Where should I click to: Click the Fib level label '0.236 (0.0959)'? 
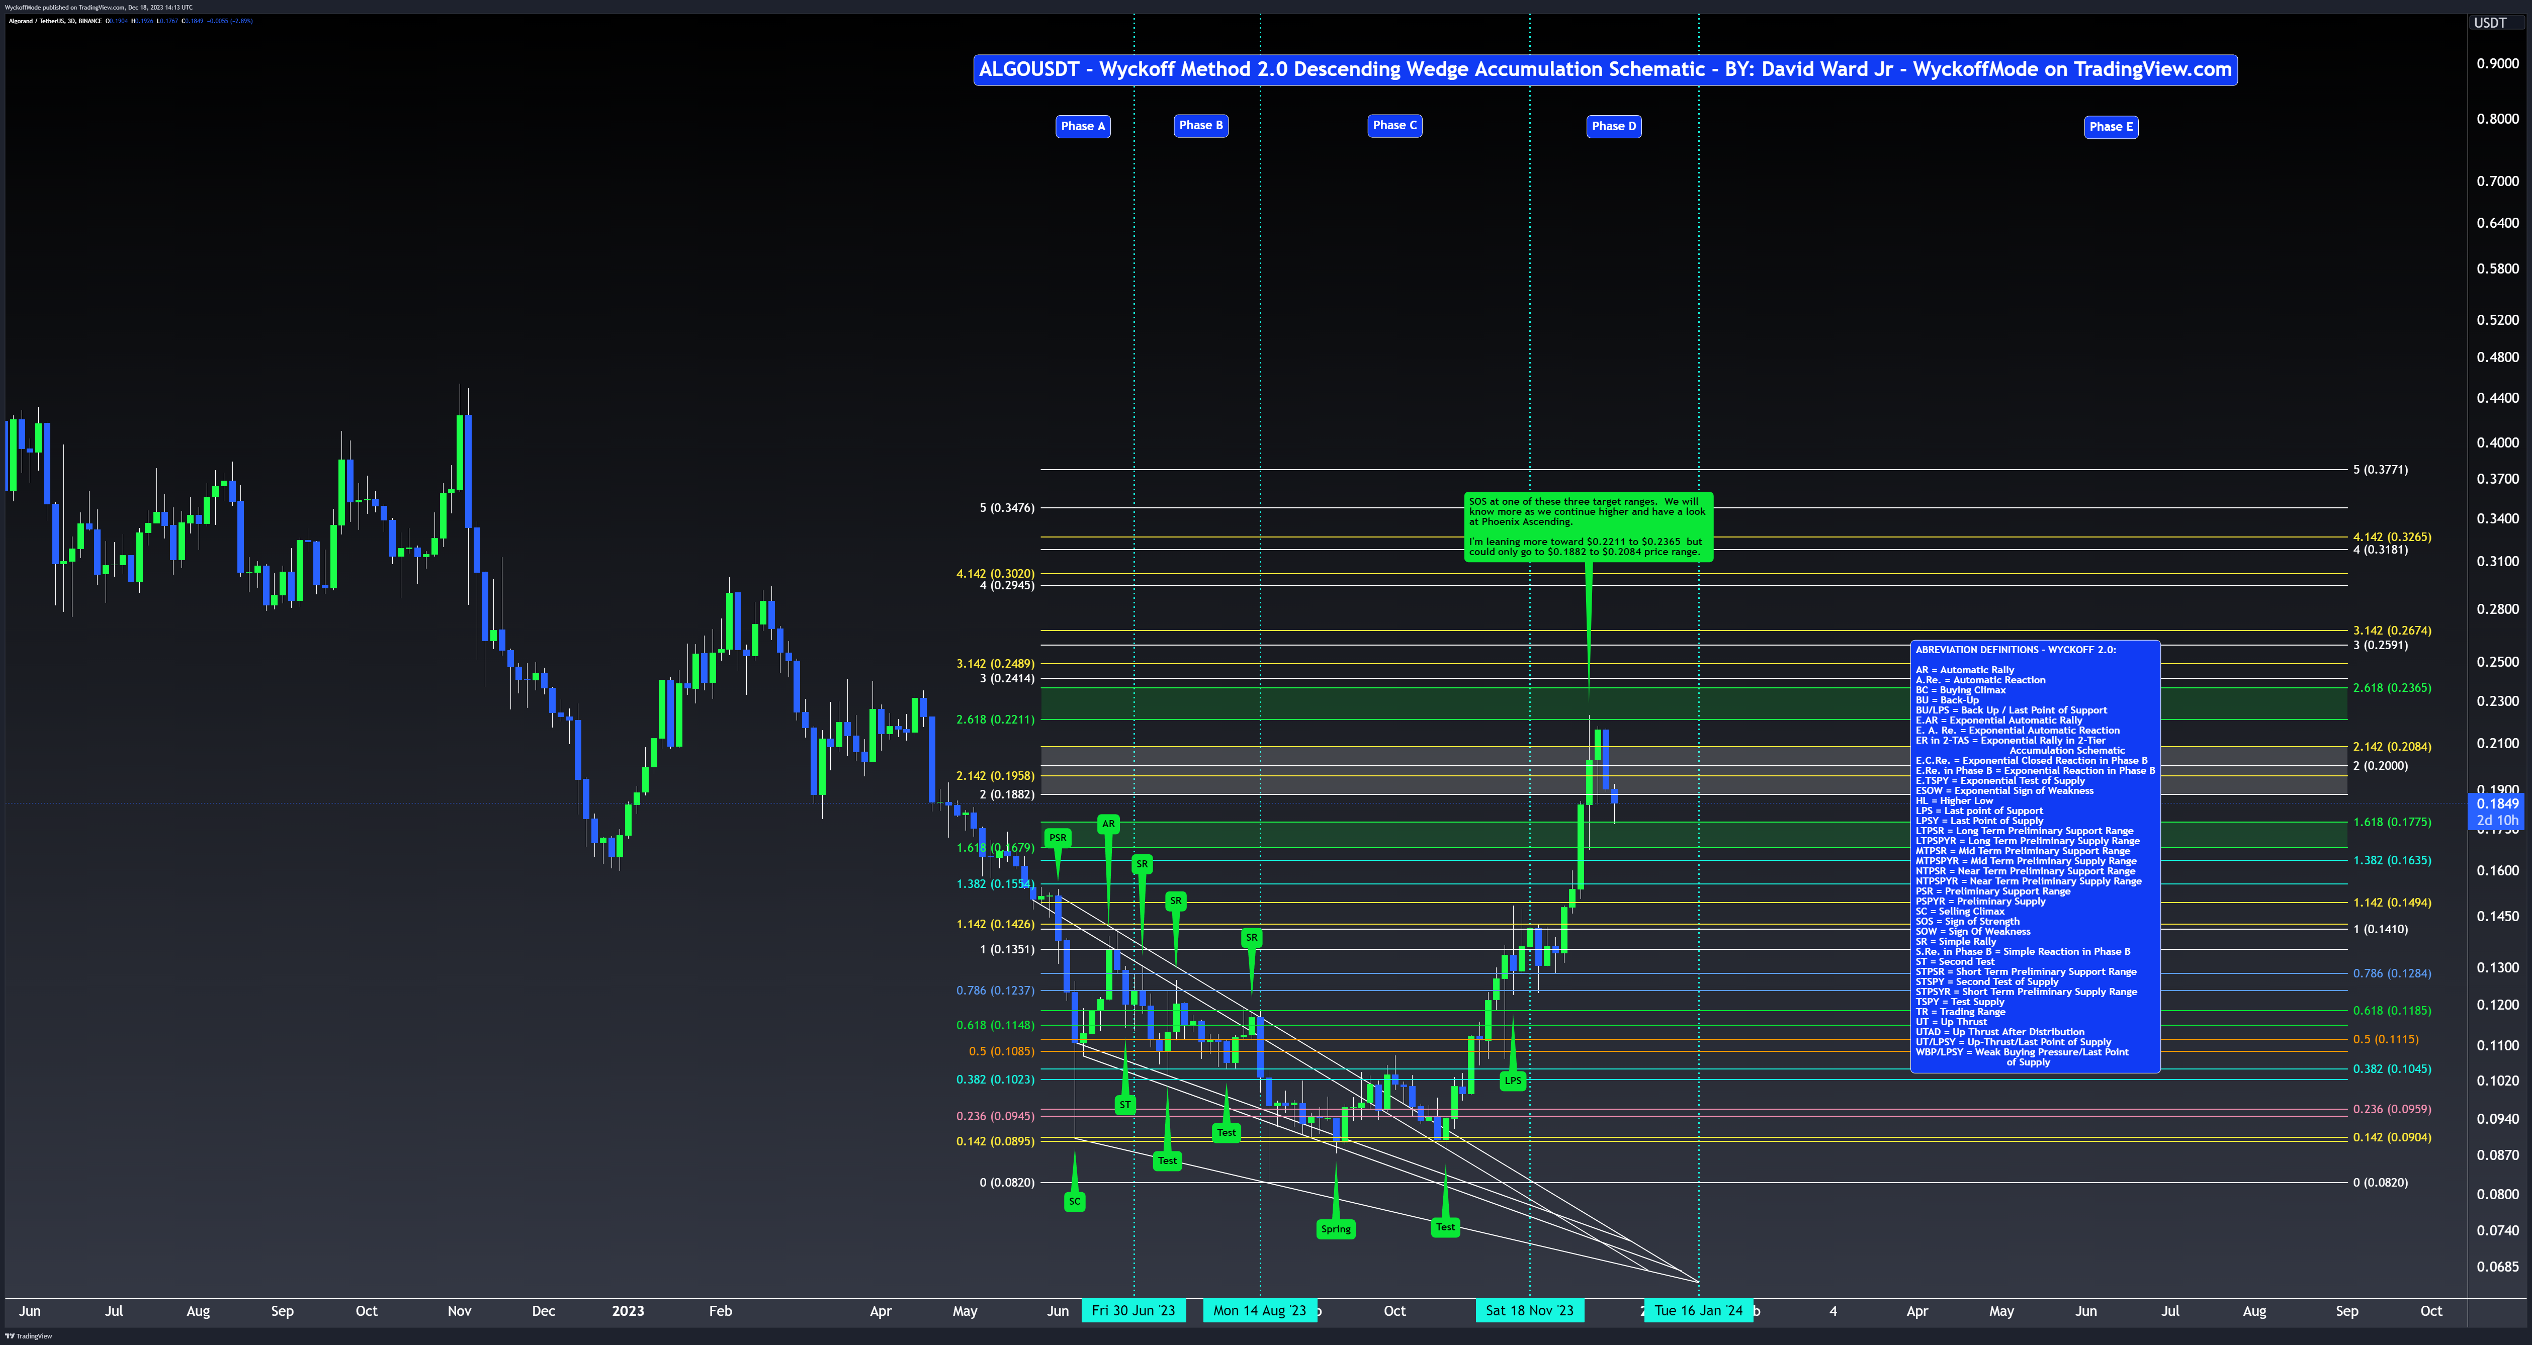click(2392, 1109)
